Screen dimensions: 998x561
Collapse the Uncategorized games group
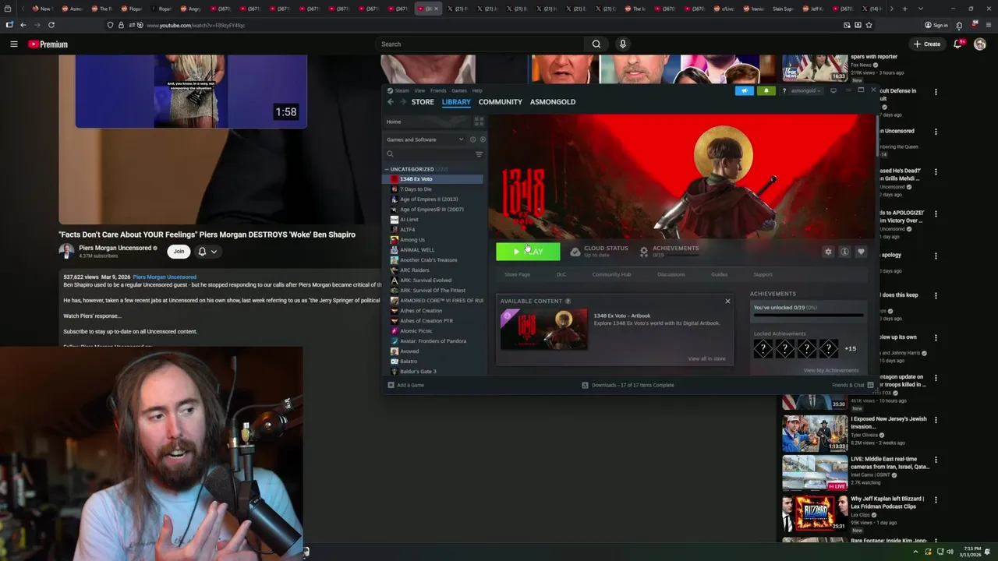click(386, 169)
